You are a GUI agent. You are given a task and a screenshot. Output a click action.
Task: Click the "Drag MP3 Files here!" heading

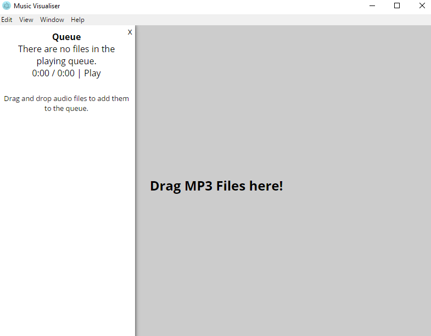pos(216,186)
